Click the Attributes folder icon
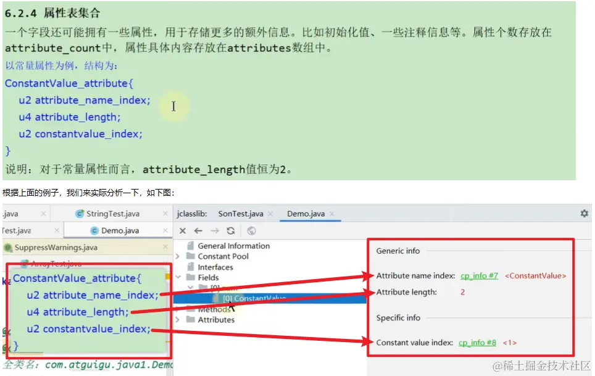595x376 pixels. click(191, 319)
